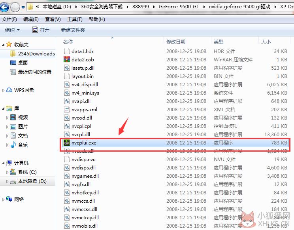Click the 2345Downloads folder icon
This screenshot has width=294, height=230.
(x=13, y=53)
